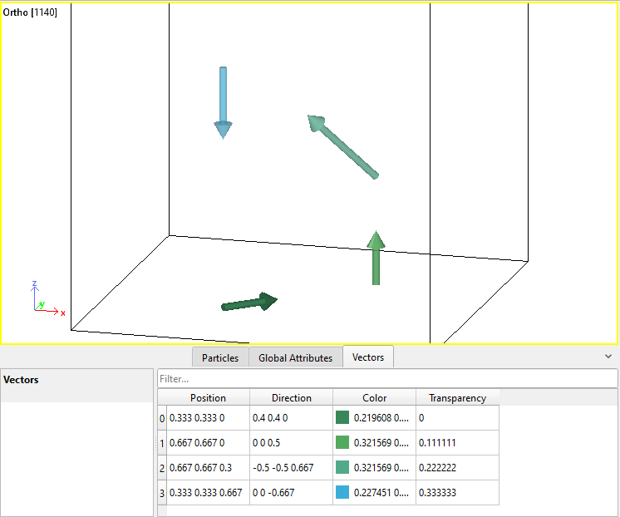Select Direction cell with value 0 0 -0.667
Viewport: 620px width, 517px height.
click(x=291, y=493)
